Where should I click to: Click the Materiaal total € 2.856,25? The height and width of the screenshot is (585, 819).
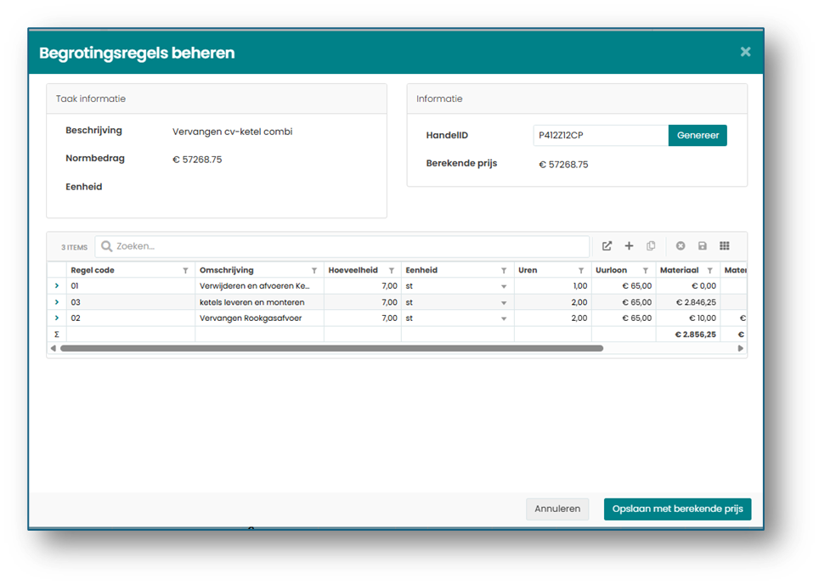tap(688, 334)
